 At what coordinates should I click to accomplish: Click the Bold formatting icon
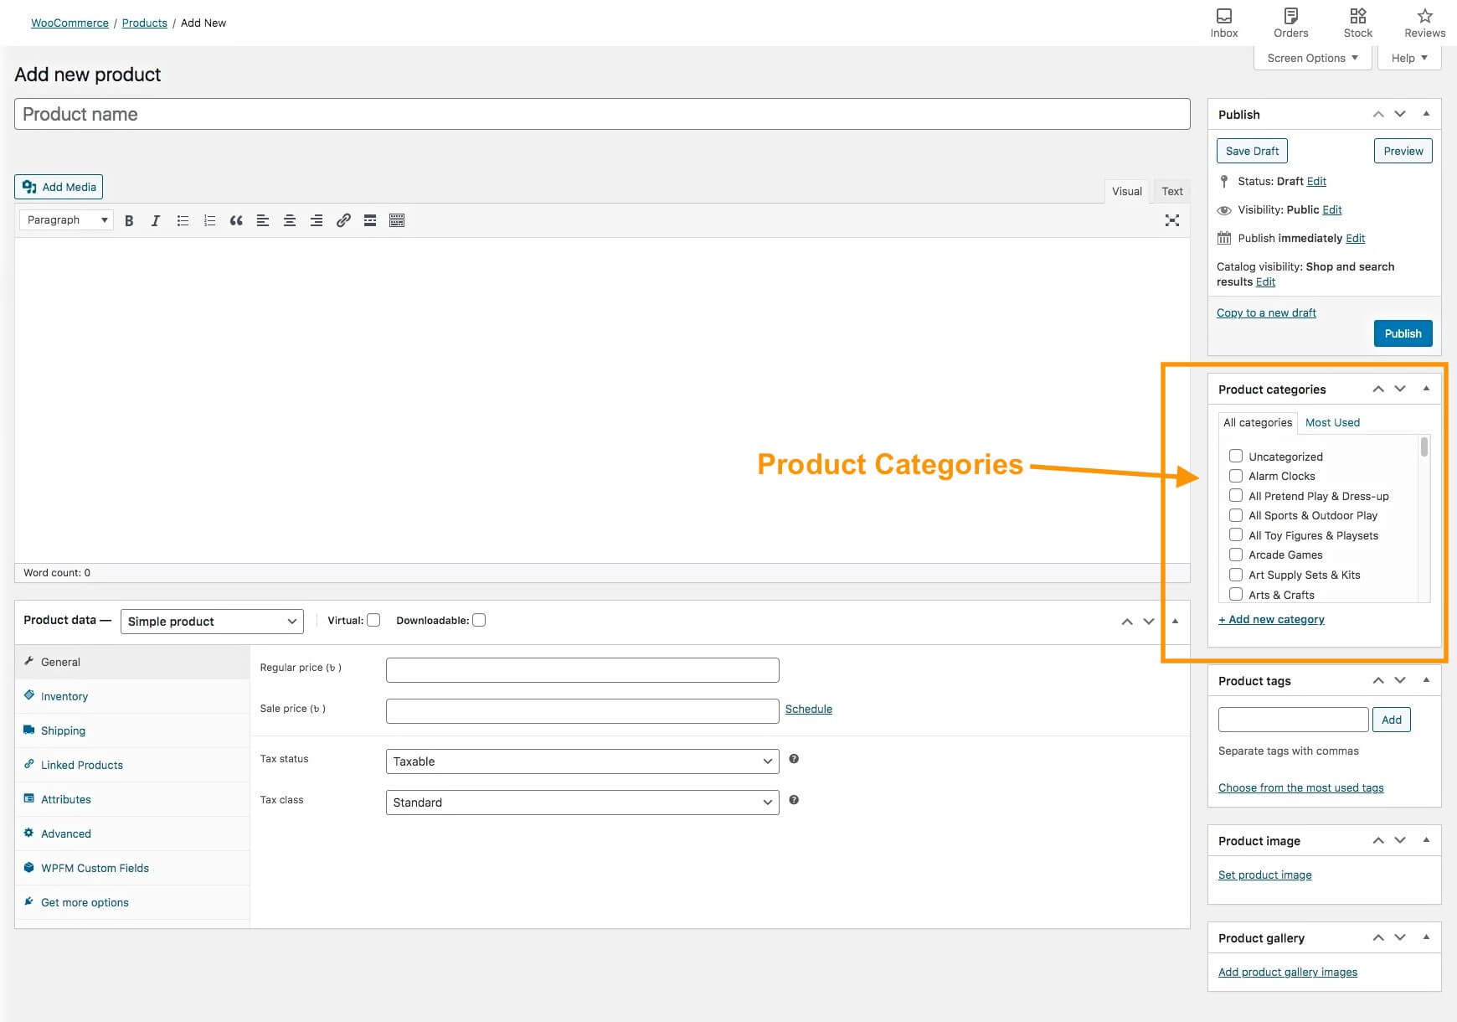(x=129, y=220)
